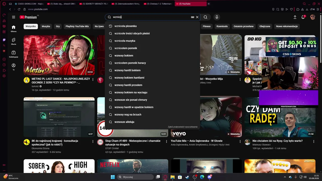Choose suggestion 'wzniosła muzyka'
Screen dimensions: 322x181
pyautogui.click(x=152, y=41)
